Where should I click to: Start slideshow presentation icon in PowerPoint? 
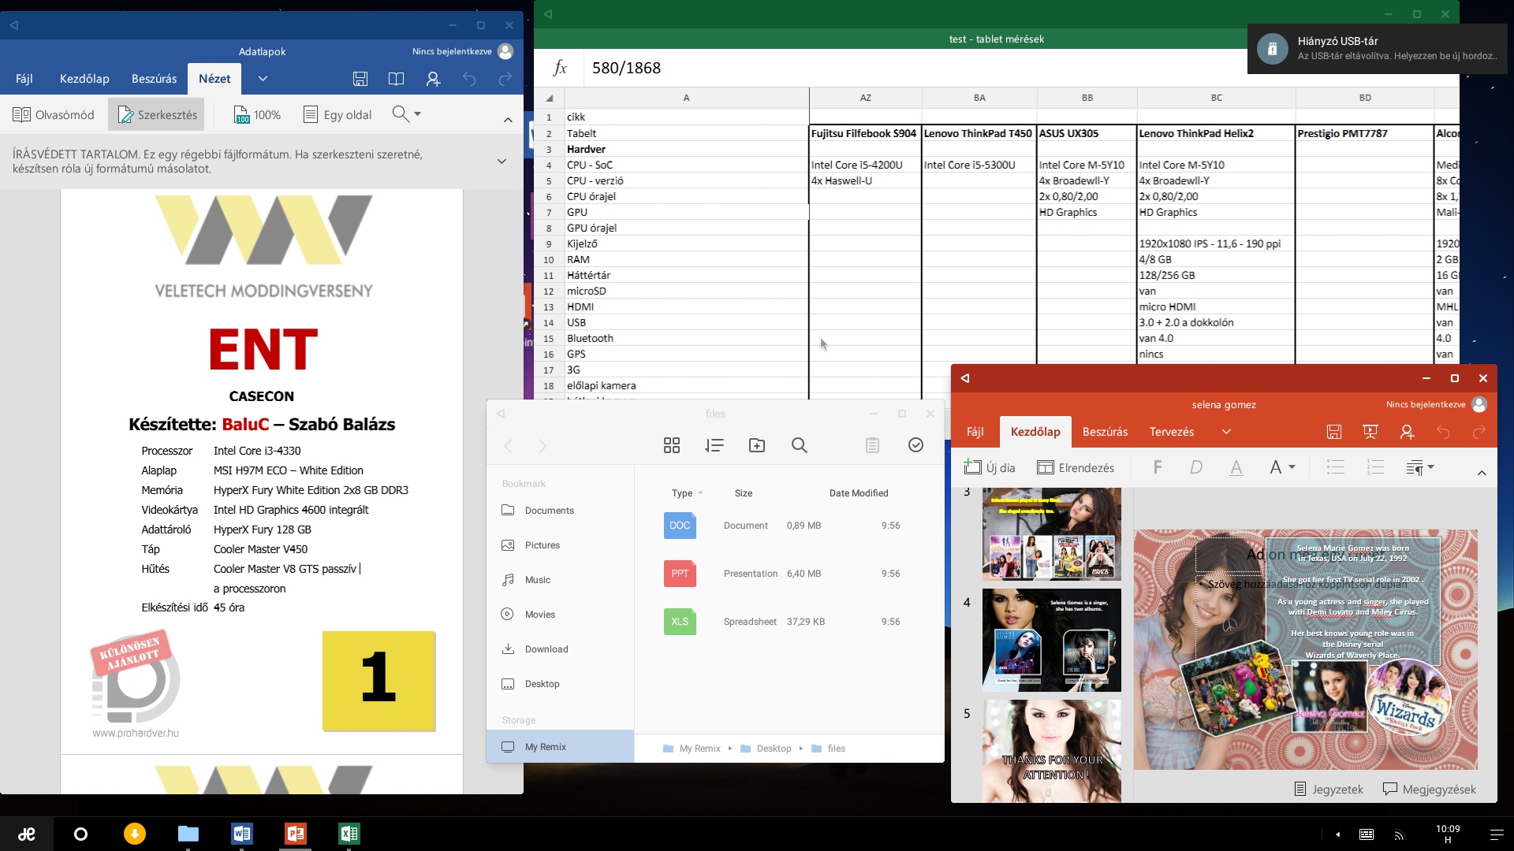1370,432
